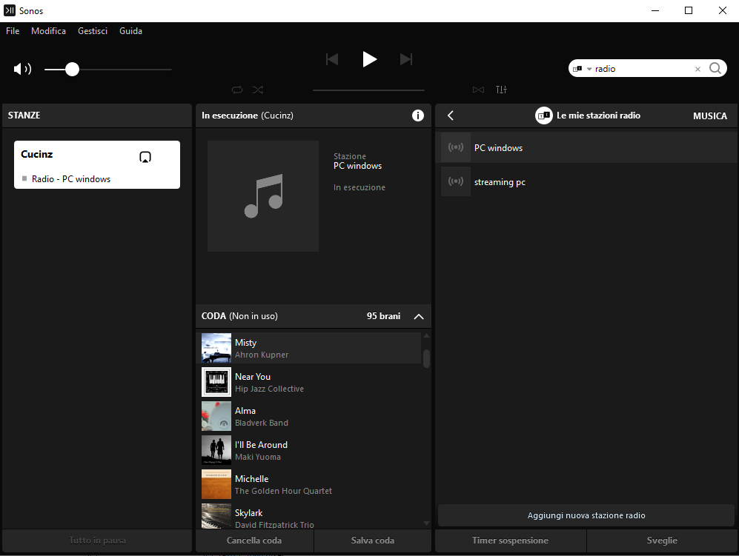
Task: Click the album art placeholder
Action: point(263,196)
